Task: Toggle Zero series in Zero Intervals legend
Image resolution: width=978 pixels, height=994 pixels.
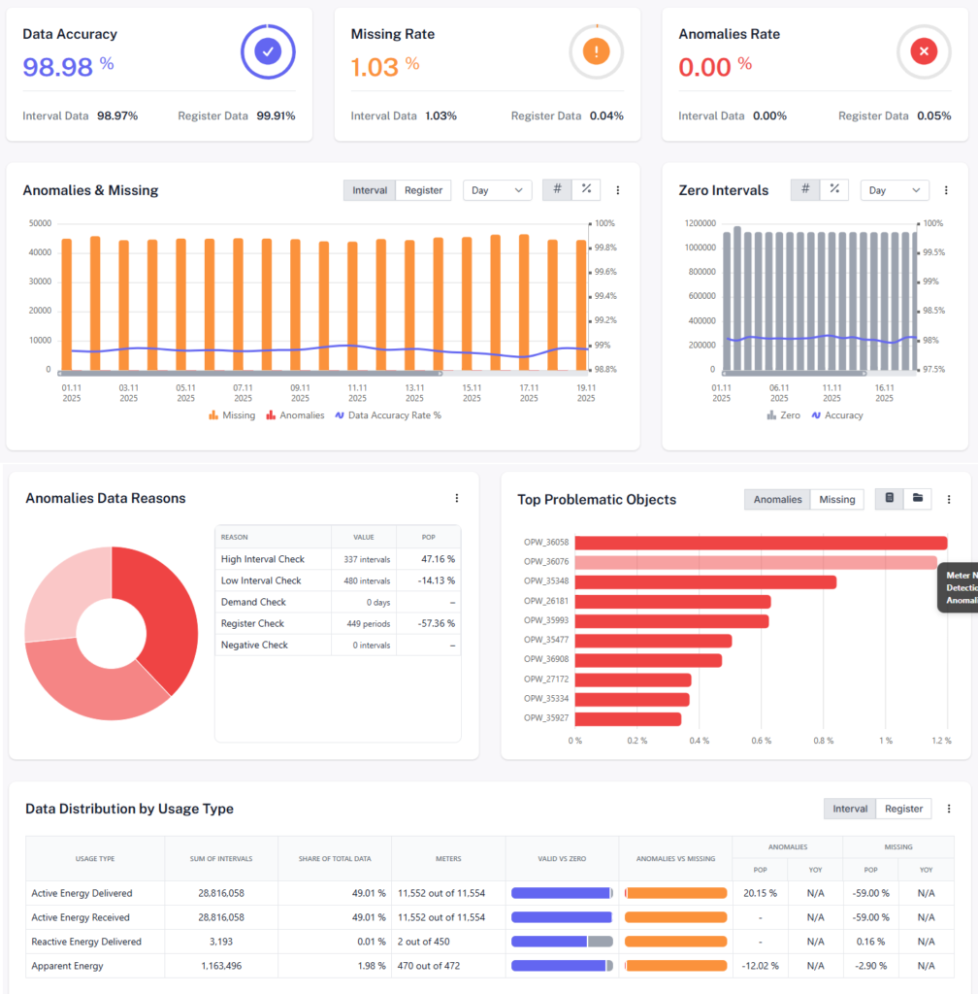Action: 784,415
